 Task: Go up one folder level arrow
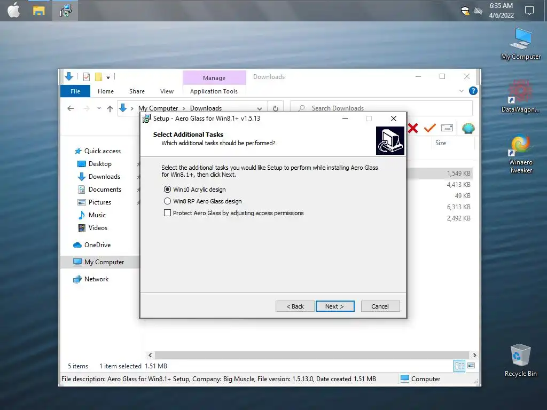110,109
